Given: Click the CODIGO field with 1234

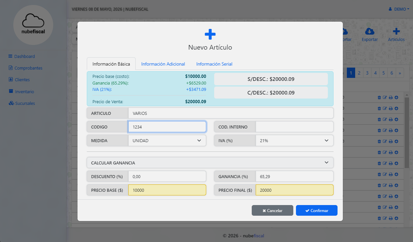Looking at the screenshot, I should 167,127.
